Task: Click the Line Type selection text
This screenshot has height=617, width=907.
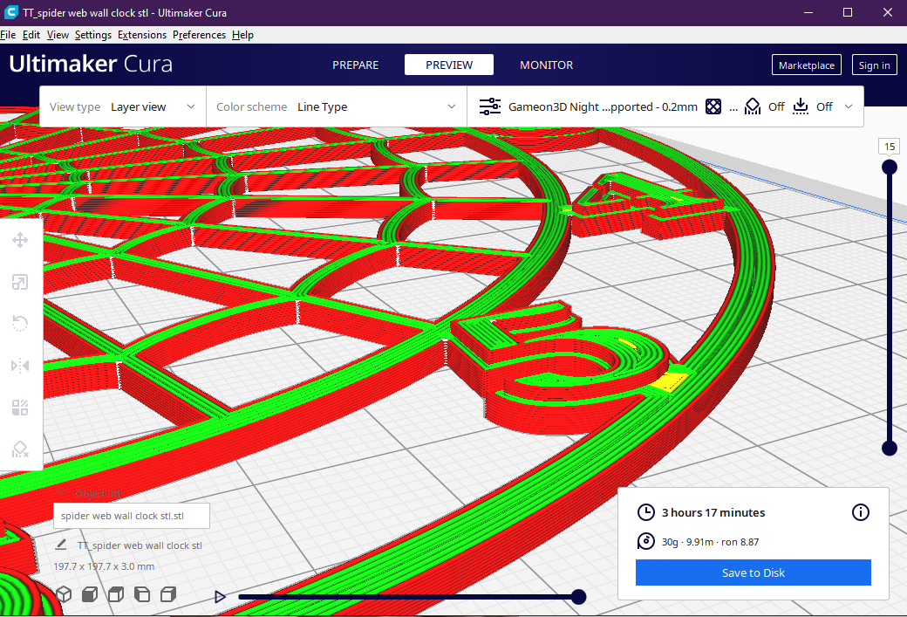Action: pyautogui.click(x=322, y=107)
